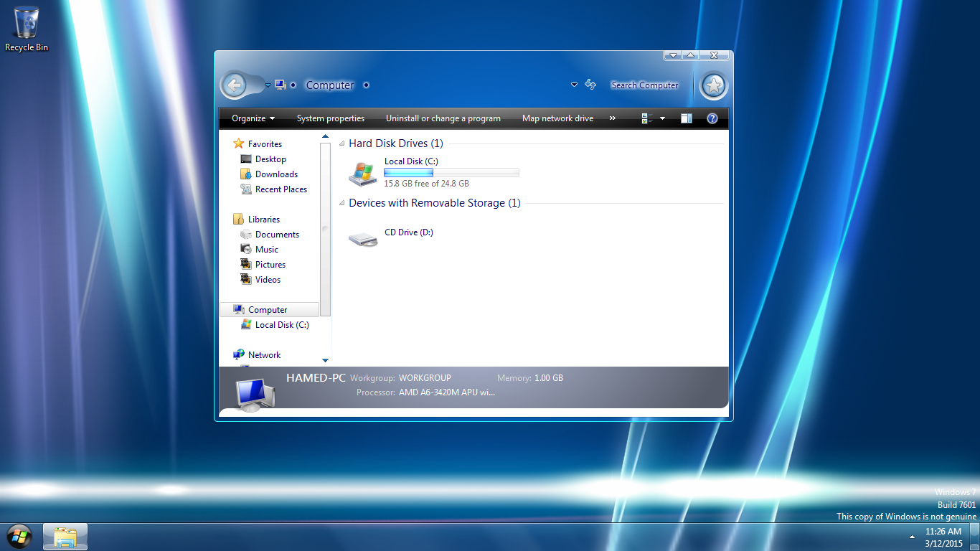Open Downloads folder in Favorites

(275, 174)
